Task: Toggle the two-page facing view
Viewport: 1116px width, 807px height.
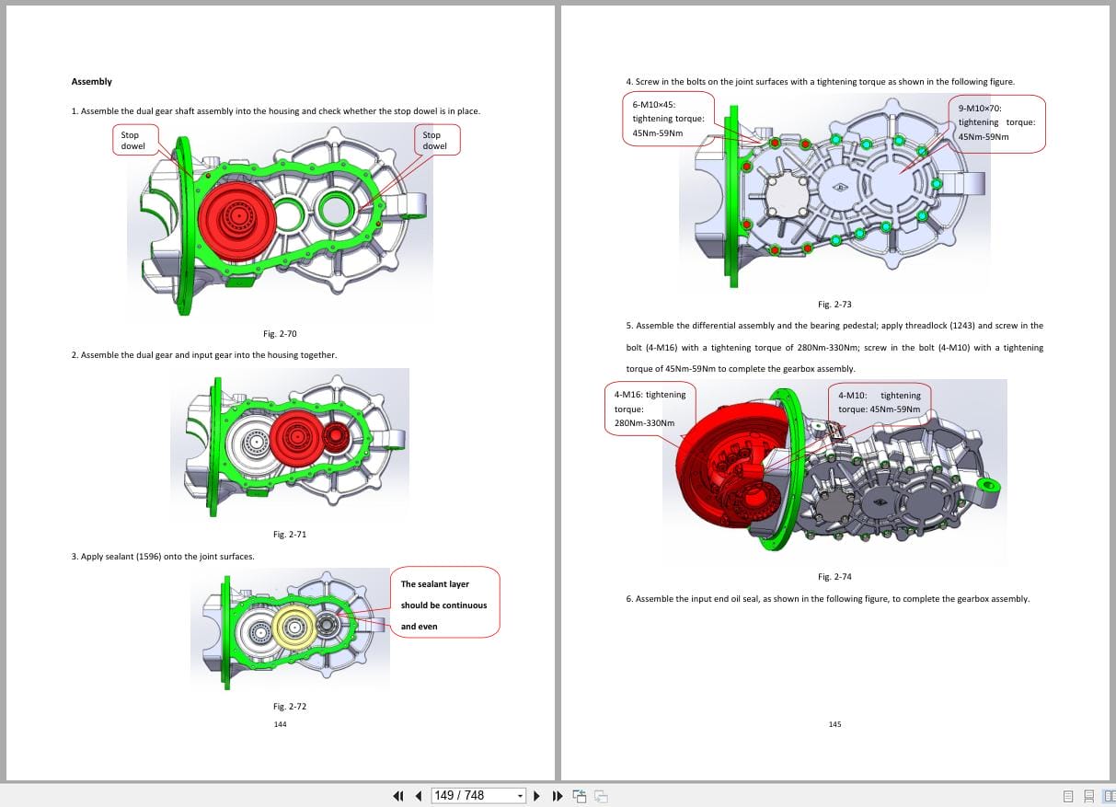Action: click(1108, 796)
